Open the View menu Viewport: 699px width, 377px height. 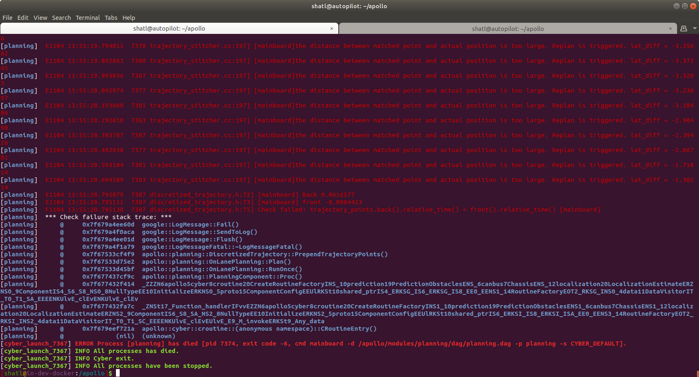(40, 17)
